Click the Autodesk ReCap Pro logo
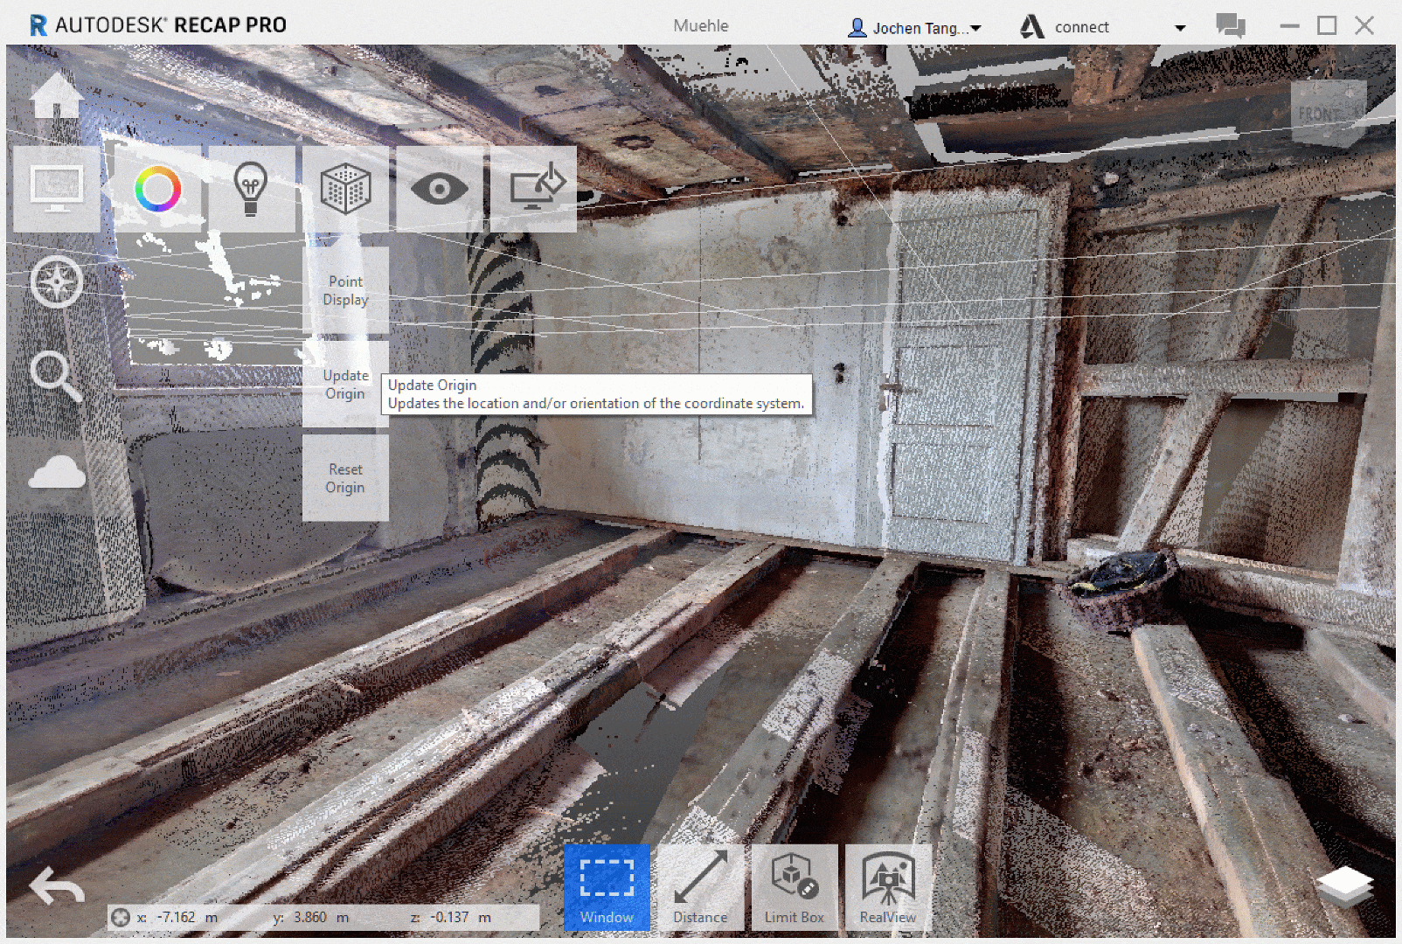 tap(158, 25)
